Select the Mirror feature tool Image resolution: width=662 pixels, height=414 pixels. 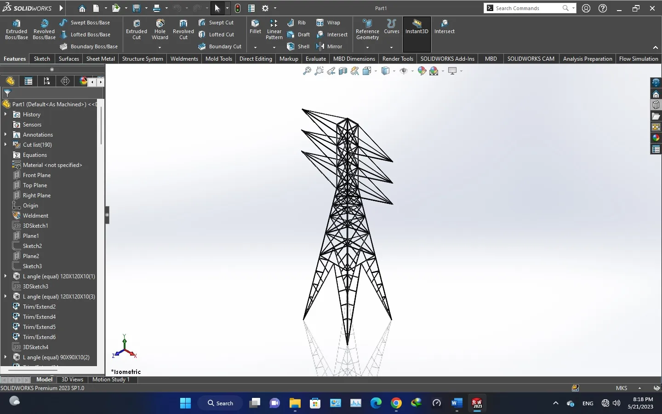click(330, 46)
